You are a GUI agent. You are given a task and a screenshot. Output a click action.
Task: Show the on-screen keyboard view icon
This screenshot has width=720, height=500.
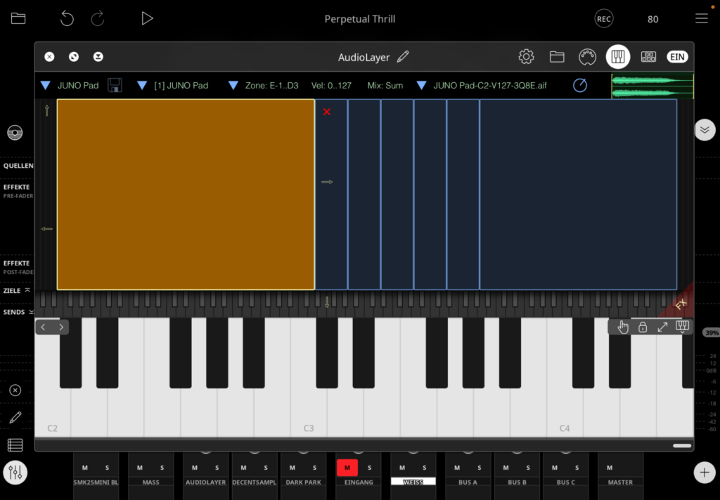(x=618, y=57)
